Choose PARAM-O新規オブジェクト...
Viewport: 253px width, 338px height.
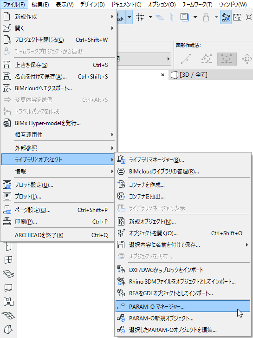click(x=183, y=318)
